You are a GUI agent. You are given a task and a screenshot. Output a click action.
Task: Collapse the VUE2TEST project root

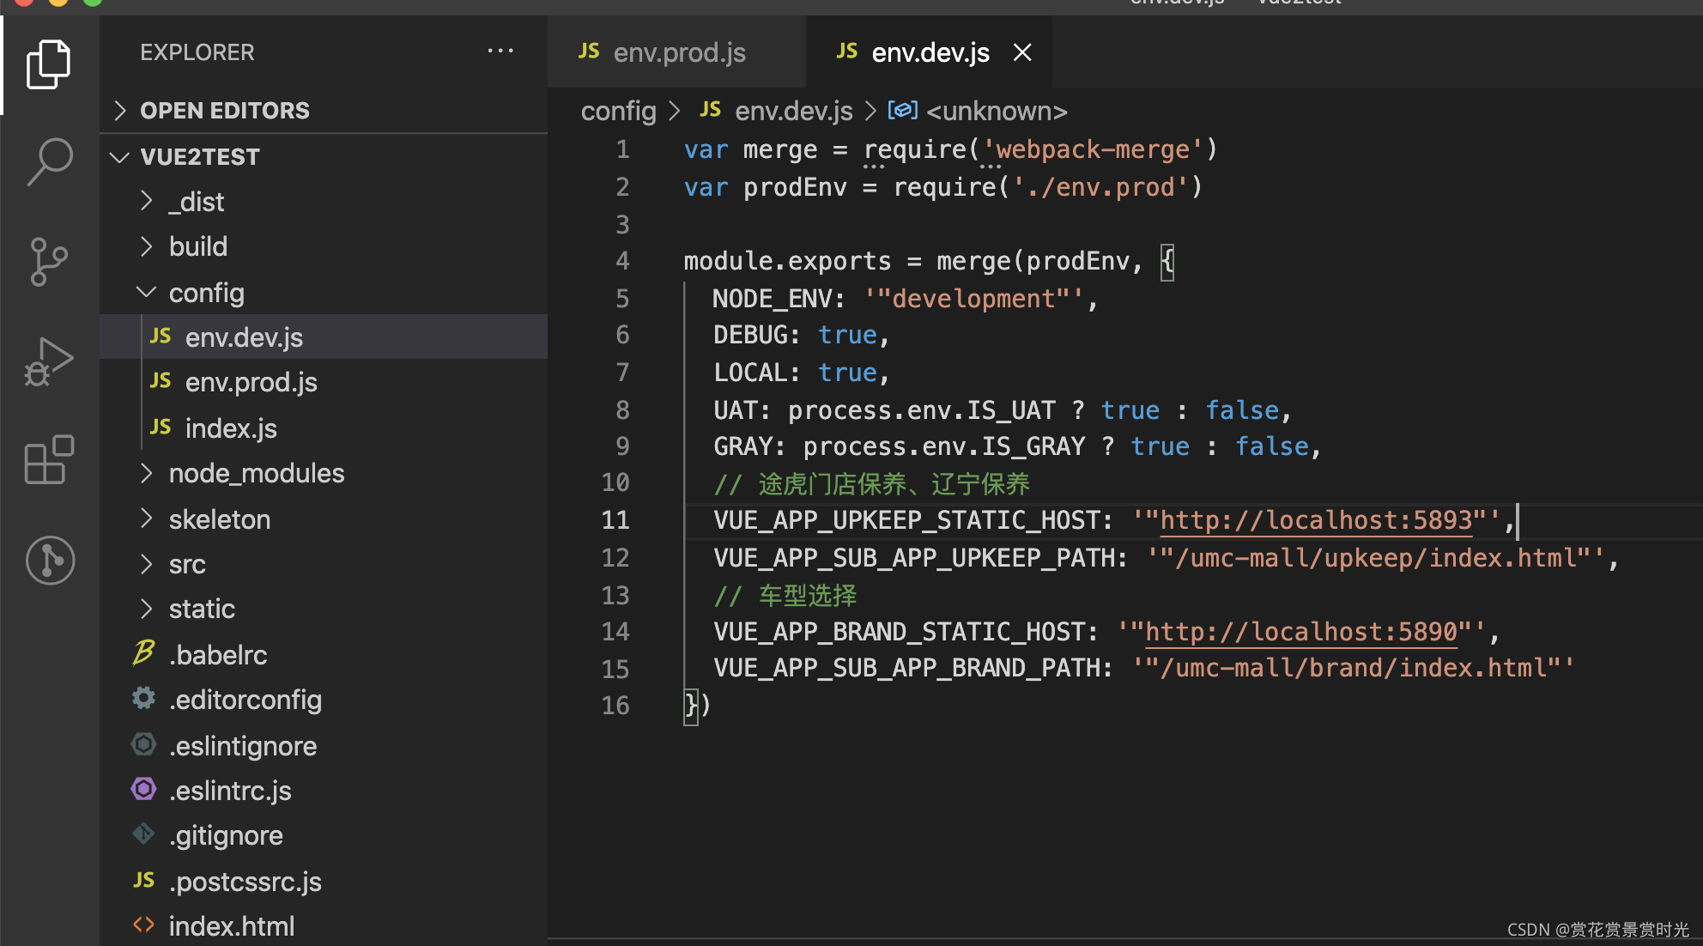tap(120, 157)
